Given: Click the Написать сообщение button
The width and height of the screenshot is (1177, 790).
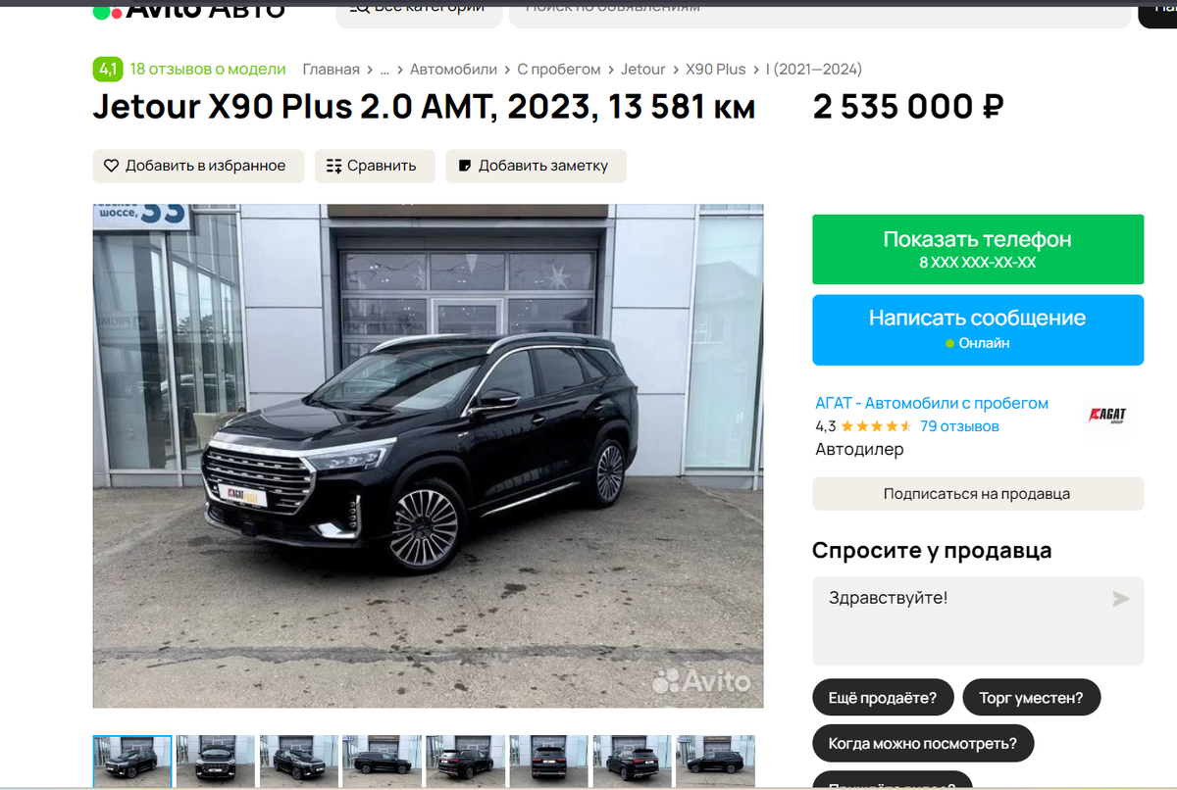Looking at the screenshot, I should click(978, 329).
